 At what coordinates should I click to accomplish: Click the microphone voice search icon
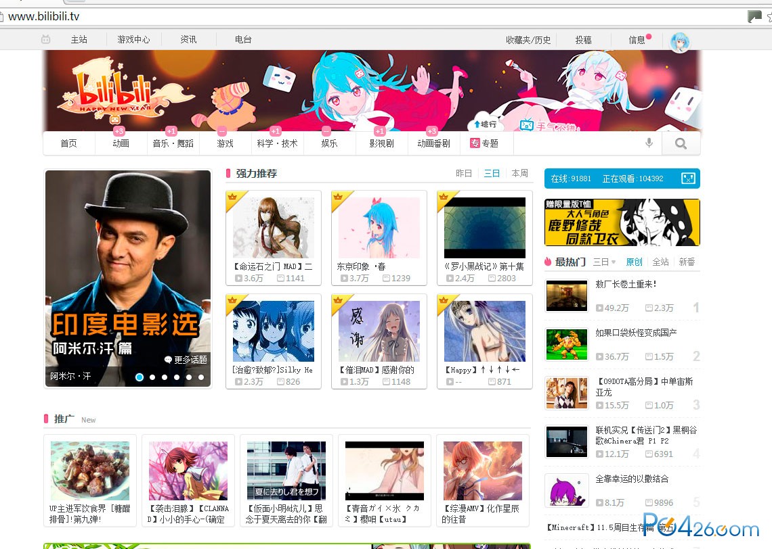click(x=649, y=143)
